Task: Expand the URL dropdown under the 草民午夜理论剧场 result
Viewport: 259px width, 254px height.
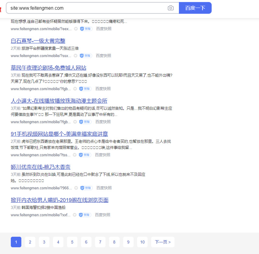Action: pos(75,89)
